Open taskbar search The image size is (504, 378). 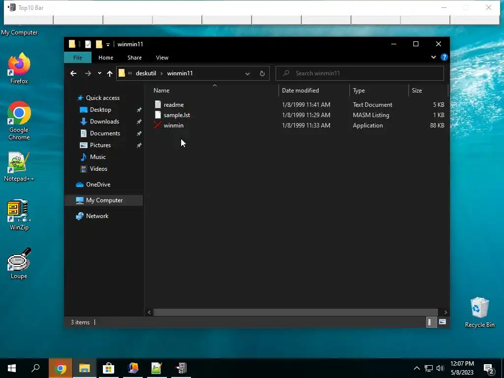coord(35,368)
